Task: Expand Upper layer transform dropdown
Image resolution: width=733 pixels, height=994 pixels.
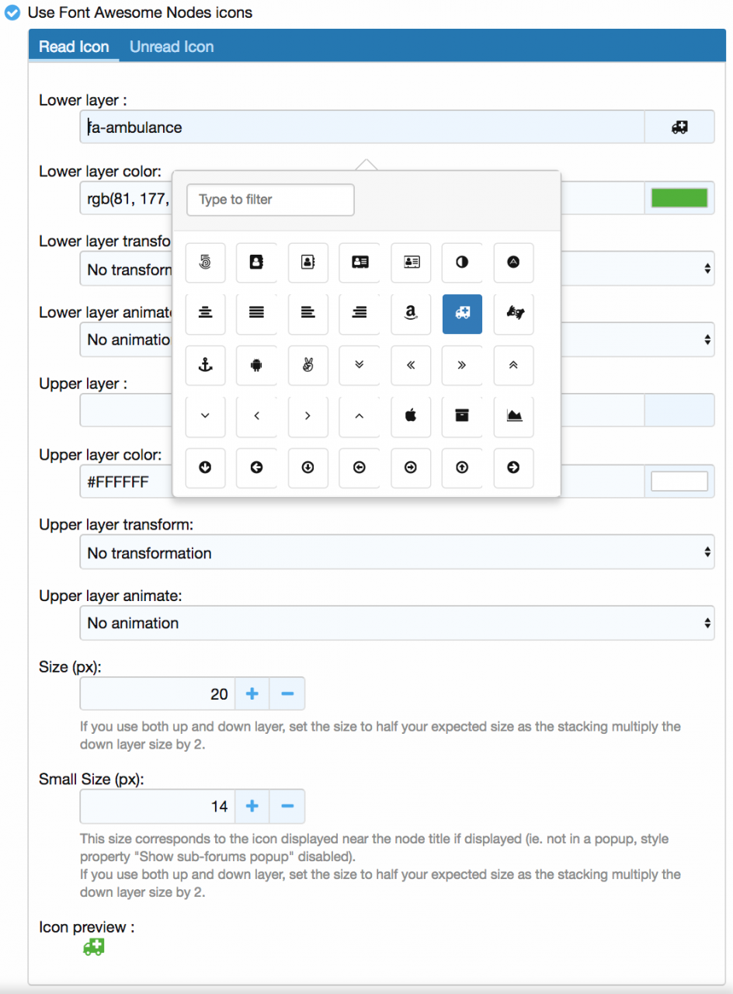Action: click(397, 553)
